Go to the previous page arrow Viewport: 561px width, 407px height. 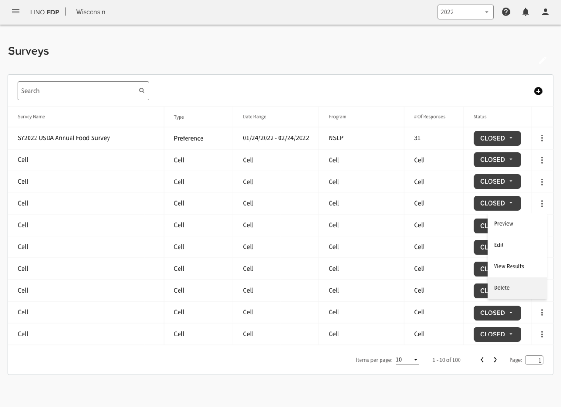[x=482, y=360]
